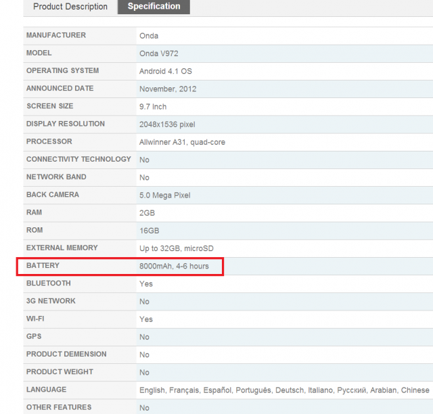Viewport: 433px width, 414px height.
Task: Select 'Yes' in the Bluetooth row
Action: coord(146,284)
